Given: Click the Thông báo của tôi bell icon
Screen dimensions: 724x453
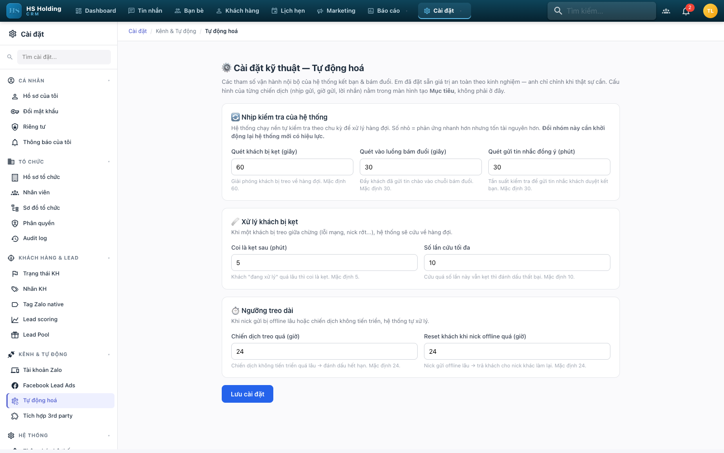Looking at the screenshot, I should 15,142.
